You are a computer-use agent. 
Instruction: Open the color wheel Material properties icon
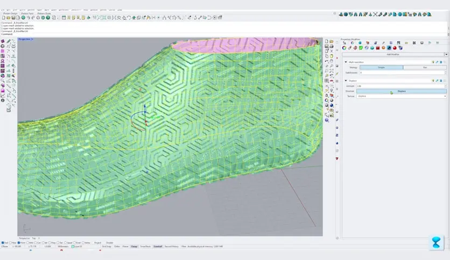tap(344, 48)
